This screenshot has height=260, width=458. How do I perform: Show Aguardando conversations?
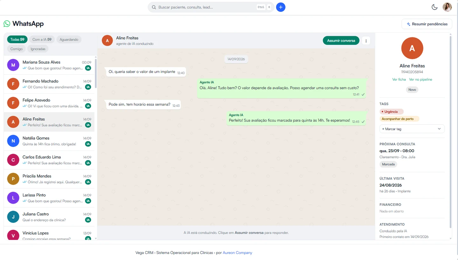pos(69,39)
